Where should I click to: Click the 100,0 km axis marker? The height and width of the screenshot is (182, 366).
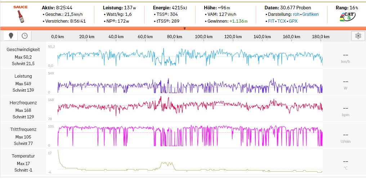point(204,37)
